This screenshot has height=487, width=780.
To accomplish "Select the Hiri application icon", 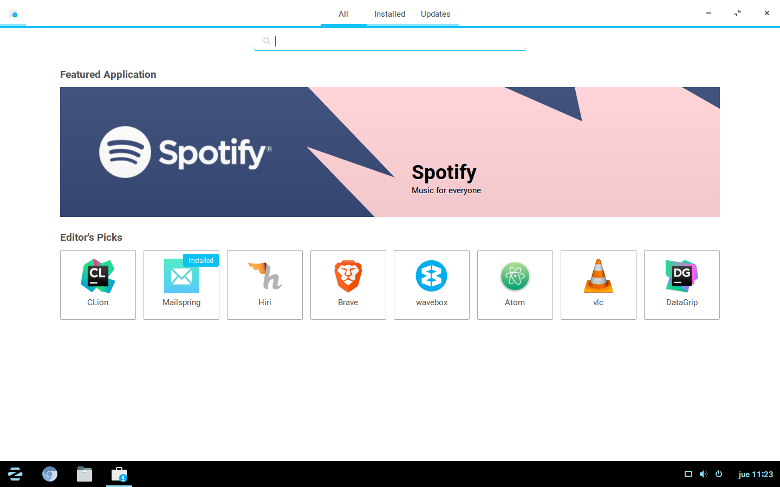I will (265, 277).
